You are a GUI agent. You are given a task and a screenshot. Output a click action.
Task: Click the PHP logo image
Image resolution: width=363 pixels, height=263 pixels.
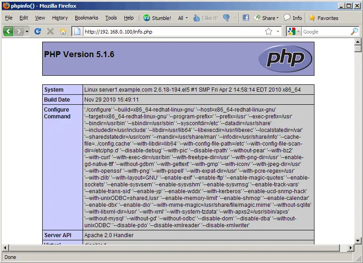(x=285, y=58)
